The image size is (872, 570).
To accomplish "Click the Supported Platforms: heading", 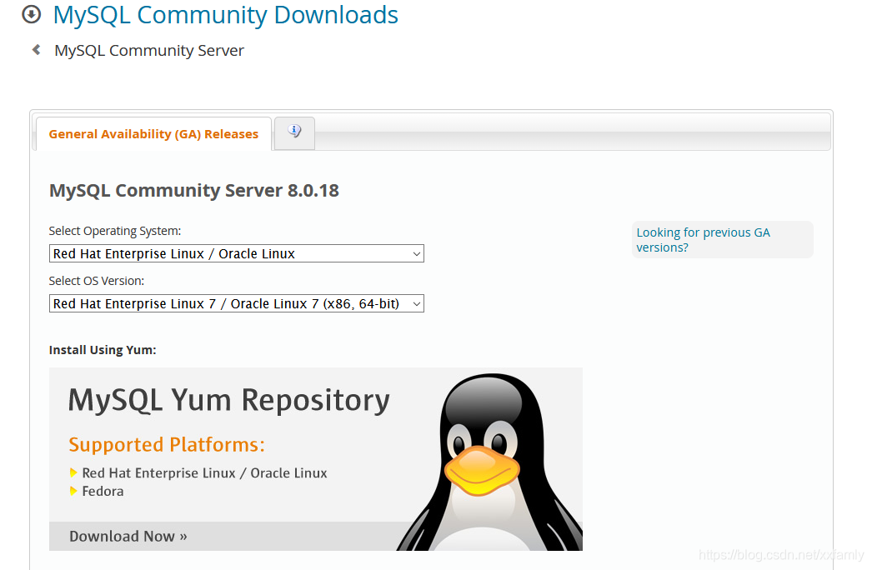I will 167,445.
